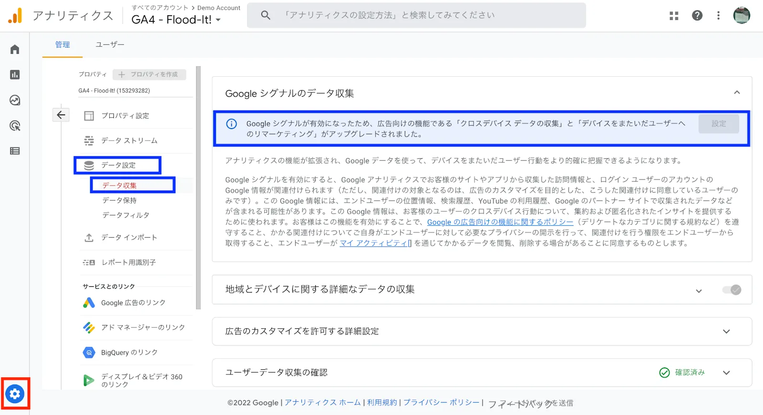Open the three-dot more options menu
The width and height of the screenshot is (763, 415).
click(718, 16)
